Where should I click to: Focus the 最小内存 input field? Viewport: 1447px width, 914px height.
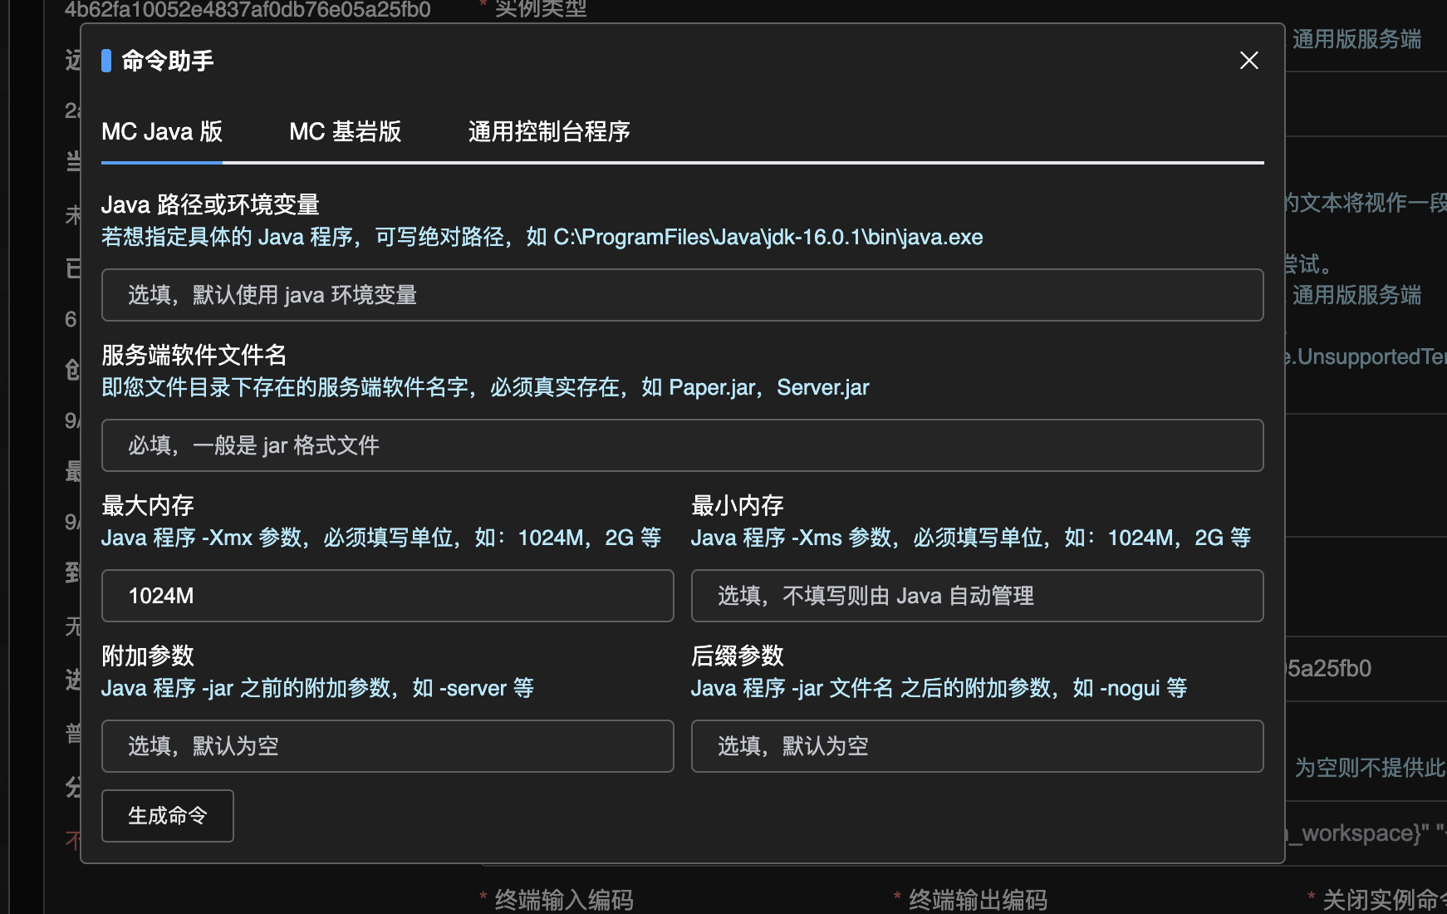coord(977,596)
